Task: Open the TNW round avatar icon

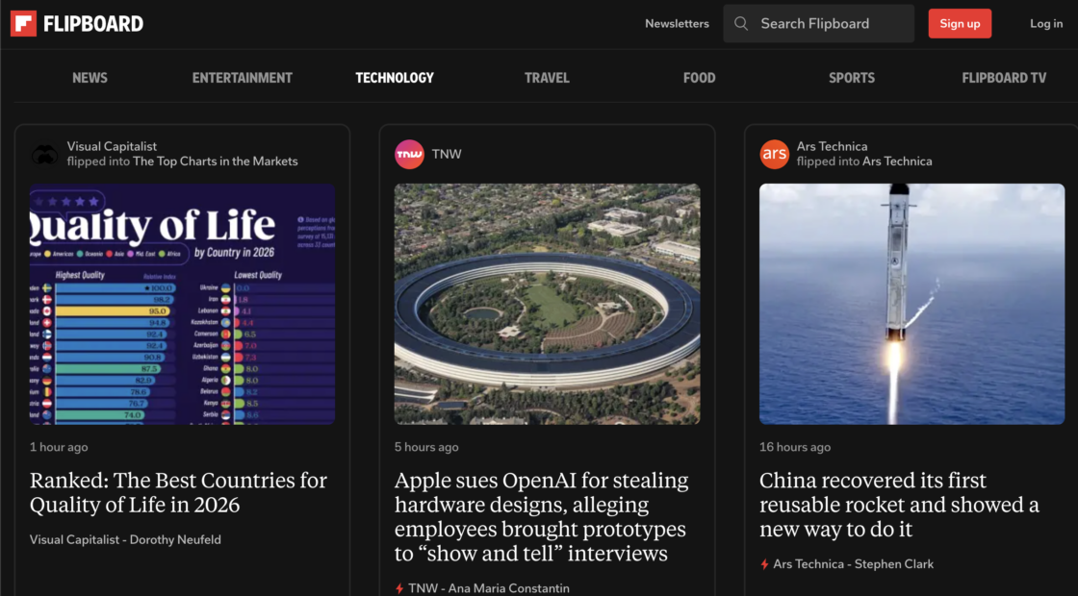Action: (409, 155)
